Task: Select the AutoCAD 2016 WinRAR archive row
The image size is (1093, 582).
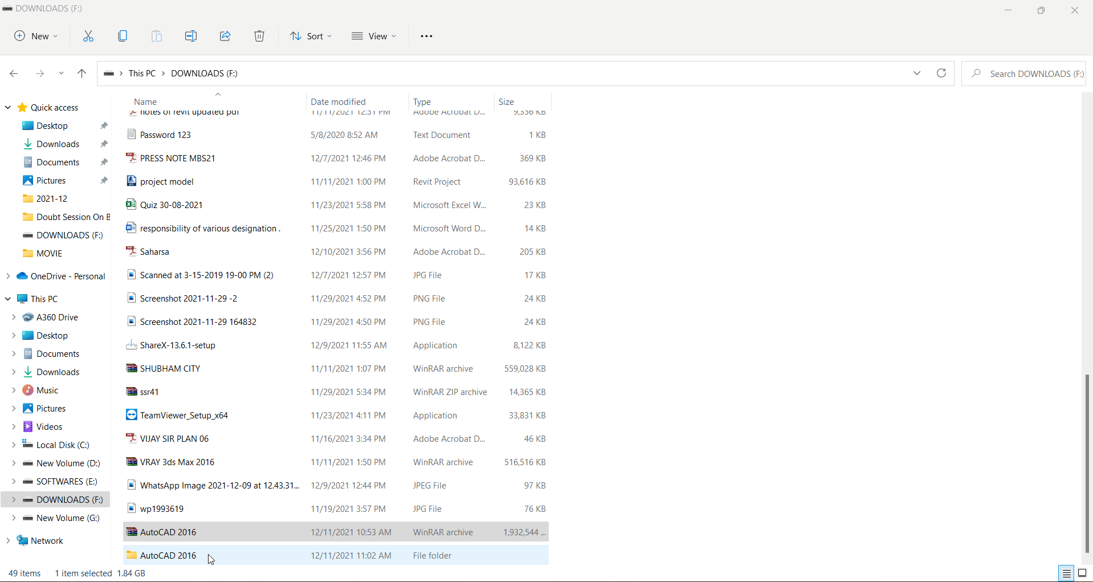Action: pyautogui.click(x=336, y=532)
